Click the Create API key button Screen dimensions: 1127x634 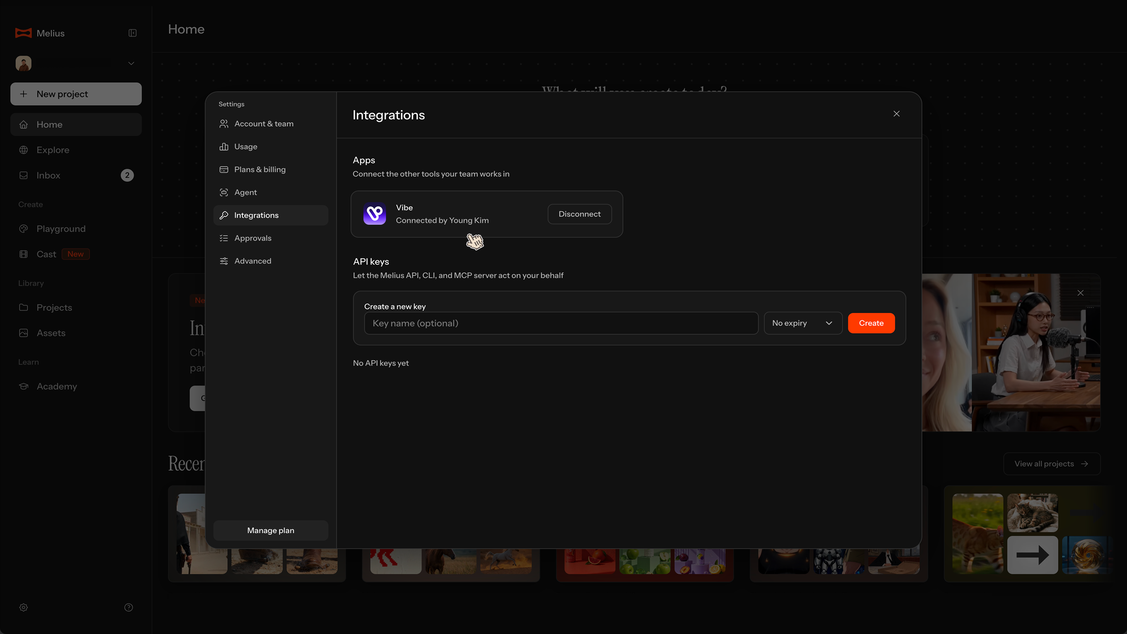[871, 323]
